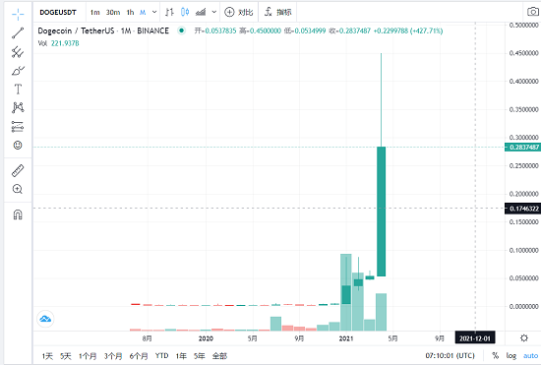The width and height of the screenshot is (541, 365).
Task: Switch to the 1m timeframe
Action: [x=94, y=13]
